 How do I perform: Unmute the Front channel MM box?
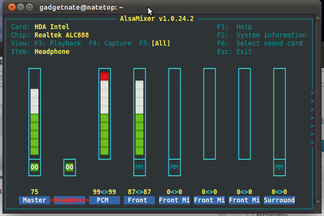point(139,167)
